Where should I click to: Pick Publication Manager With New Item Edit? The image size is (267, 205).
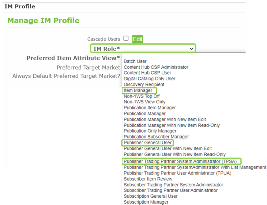click(165, 119)
